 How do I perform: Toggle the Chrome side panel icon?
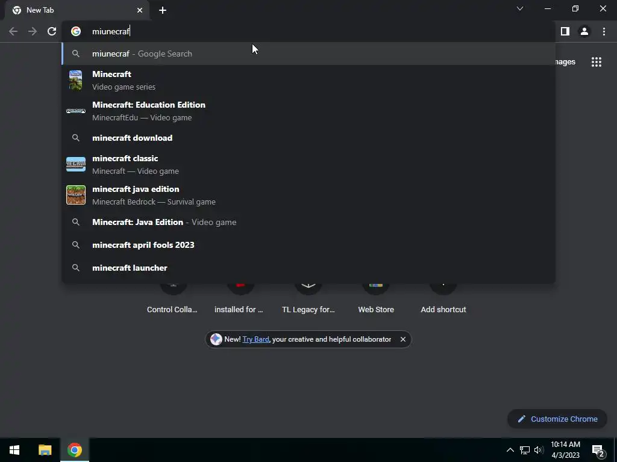565,31
